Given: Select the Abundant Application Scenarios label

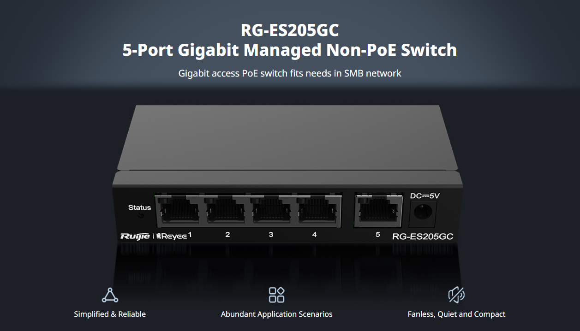Looking at the screenshot, I should tap(276, 314).
